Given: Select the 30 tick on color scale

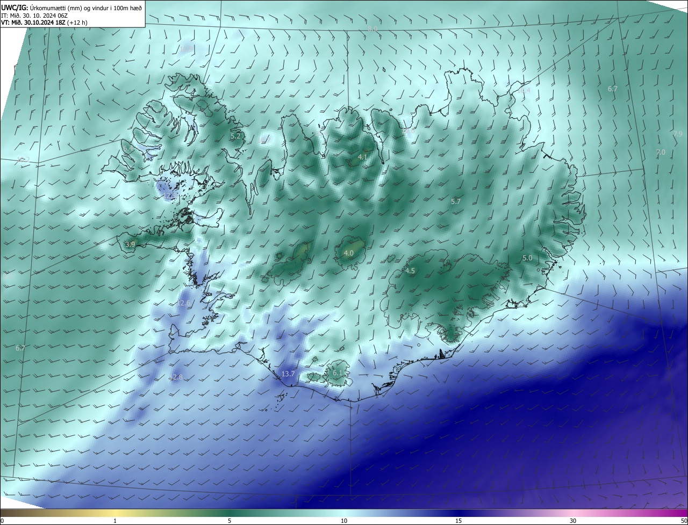Looking at the screenshot, I should [573, 521].
